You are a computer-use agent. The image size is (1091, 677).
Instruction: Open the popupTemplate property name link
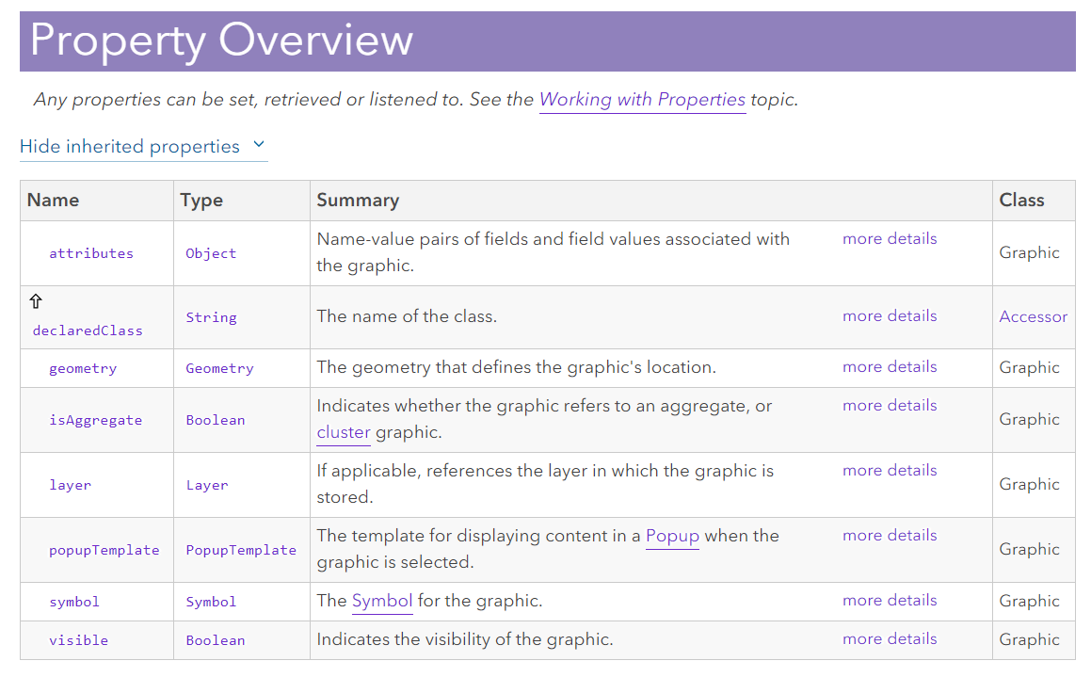point(104,550)
